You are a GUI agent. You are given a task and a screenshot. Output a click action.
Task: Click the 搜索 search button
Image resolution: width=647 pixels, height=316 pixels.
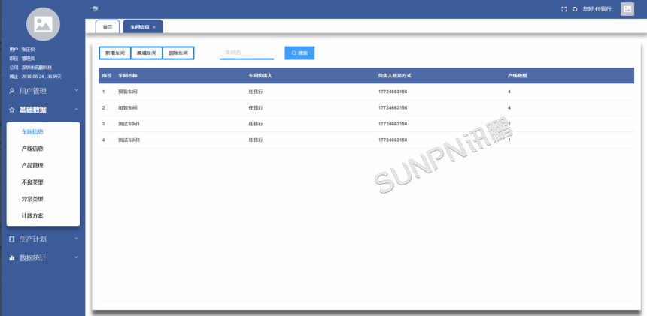point(299,53)
